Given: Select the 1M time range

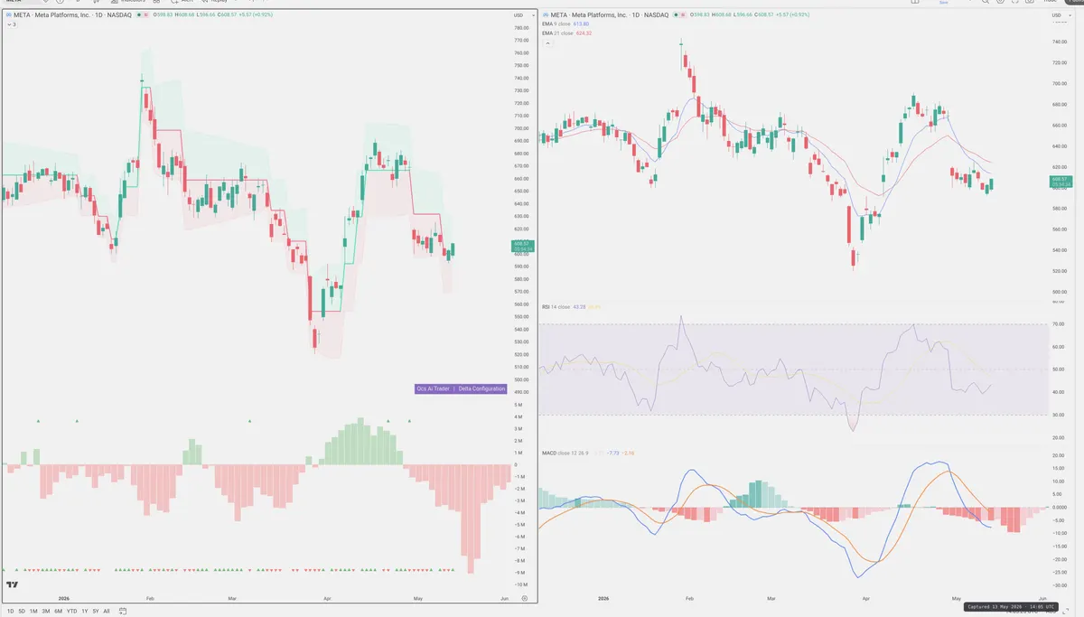Looking at the screenshot, I should point(33,611).
